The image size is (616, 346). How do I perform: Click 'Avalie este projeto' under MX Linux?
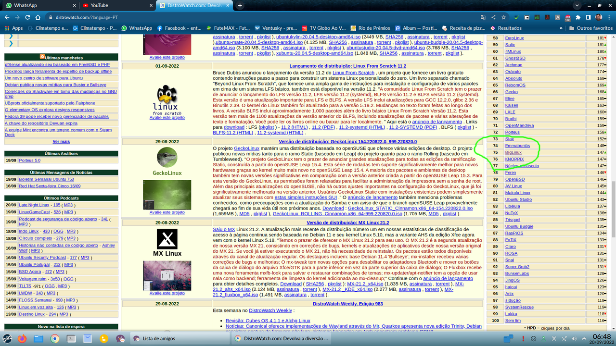tap(167, 293)
